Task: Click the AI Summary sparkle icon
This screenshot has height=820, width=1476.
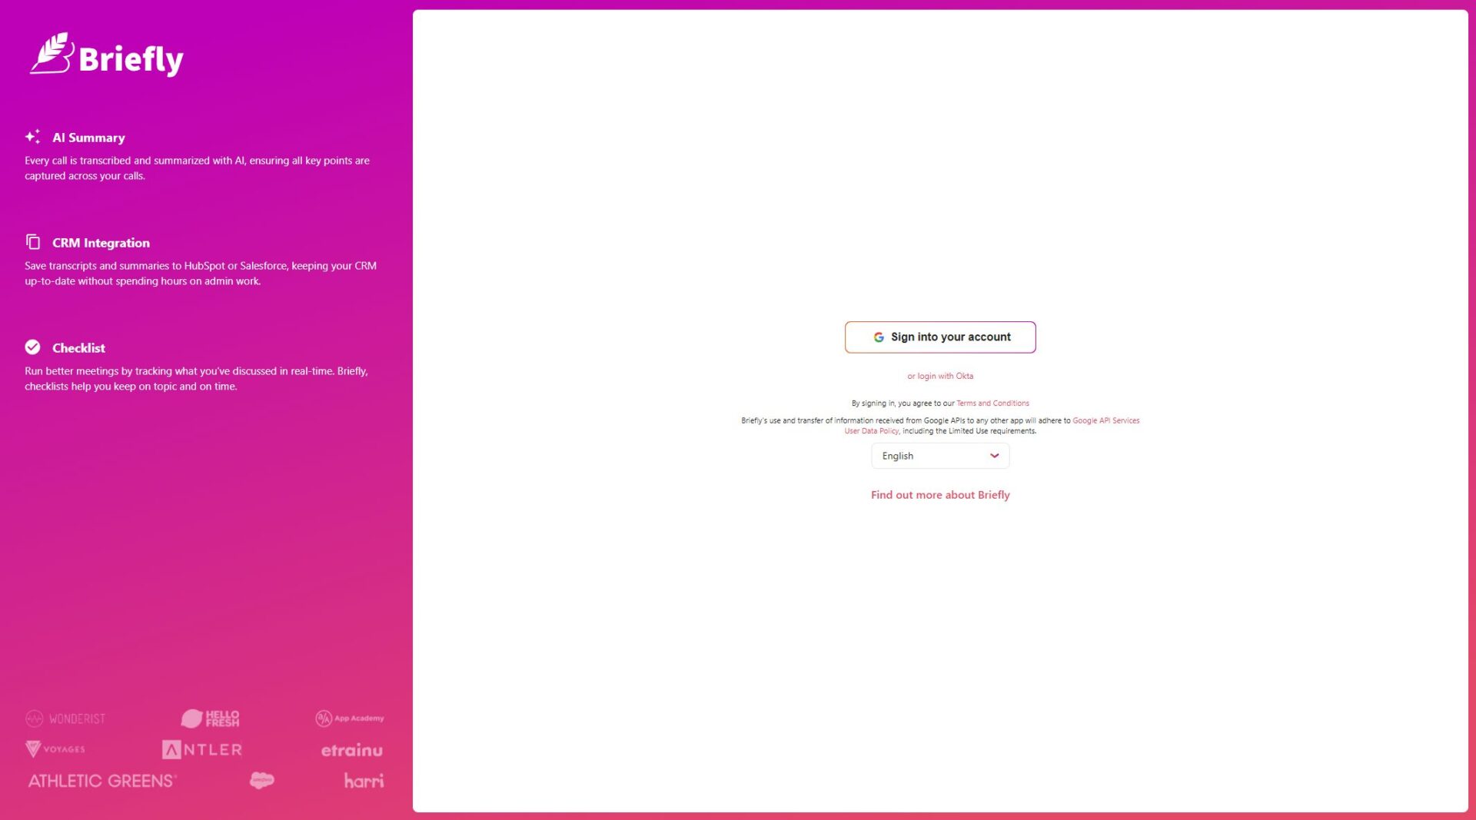Action: 32,137
